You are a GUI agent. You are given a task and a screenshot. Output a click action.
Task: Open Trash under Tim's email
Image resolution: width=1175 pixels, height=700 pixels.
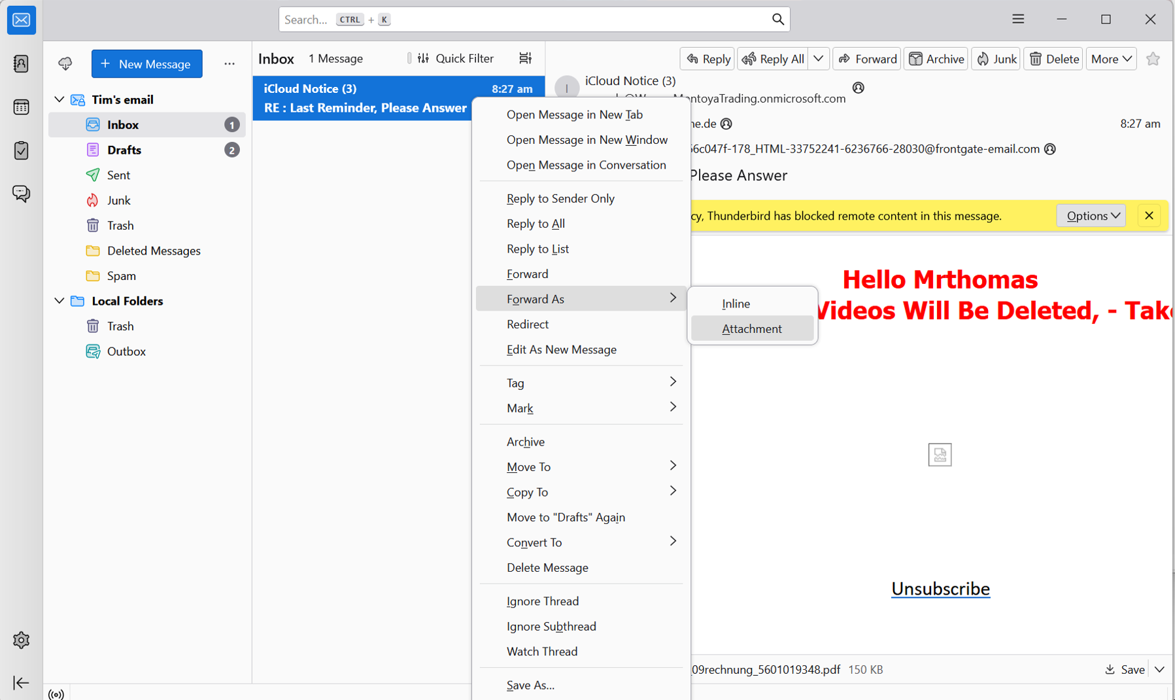coord(147,226)
